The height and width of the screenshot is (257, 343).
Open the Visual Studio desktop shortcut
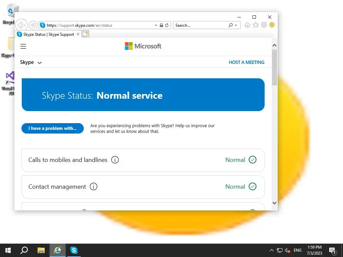pos(10,83)
